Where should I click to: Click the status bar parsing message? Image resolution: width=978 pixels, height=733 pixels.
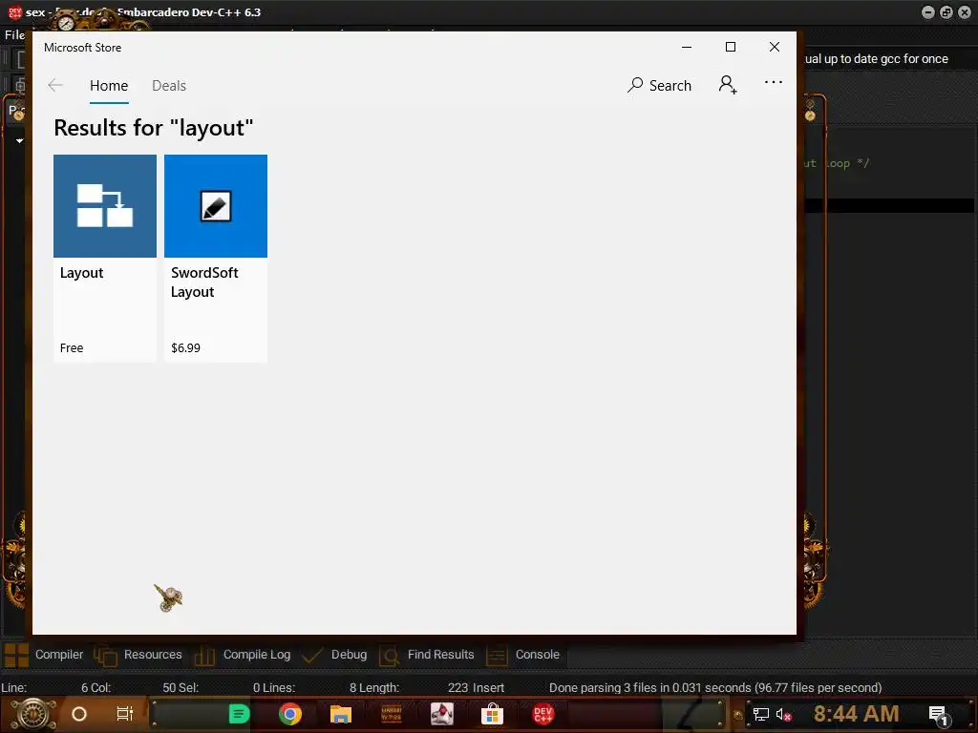(715, 687)
